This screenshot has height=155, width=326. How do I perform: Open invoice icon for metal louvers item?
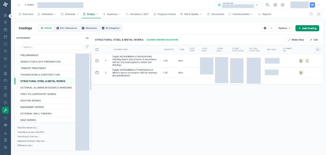(x=301, y=73)
